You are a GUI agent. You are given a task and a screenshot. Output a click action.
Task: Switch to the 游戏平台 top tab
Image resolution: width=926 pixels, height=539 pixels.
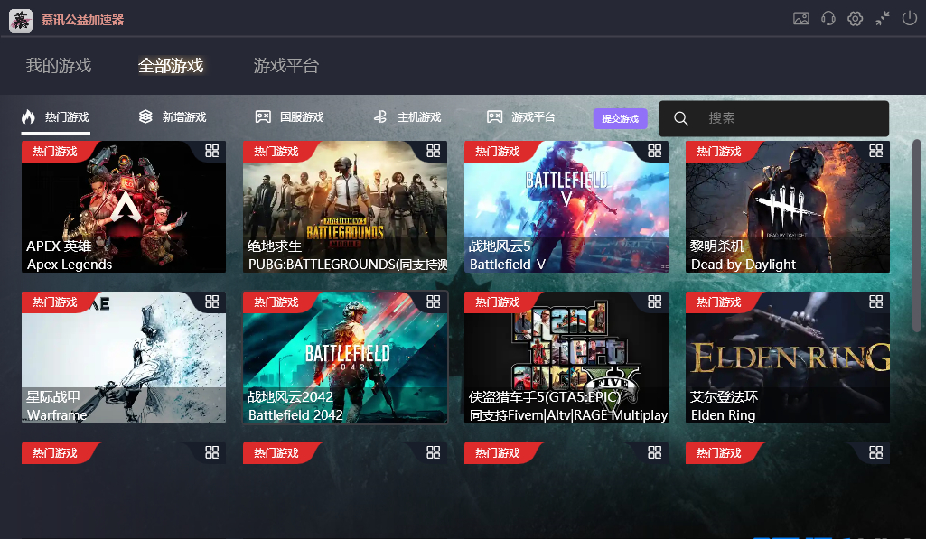point(285,66)
